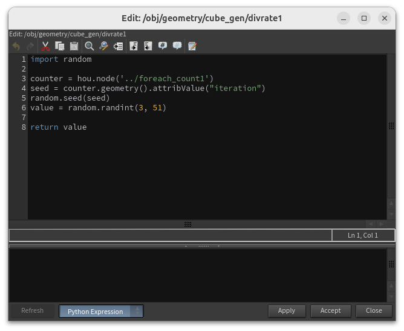Click line number 7 in the gutter
Viewport: 404px width, 331px height.
click(x=24, y=118)
